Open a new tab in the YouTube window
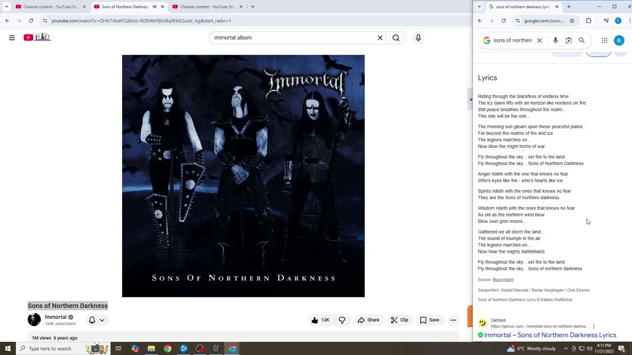This screenshot has width=632, height=355. pyautogui.click(x=253, y=7)
